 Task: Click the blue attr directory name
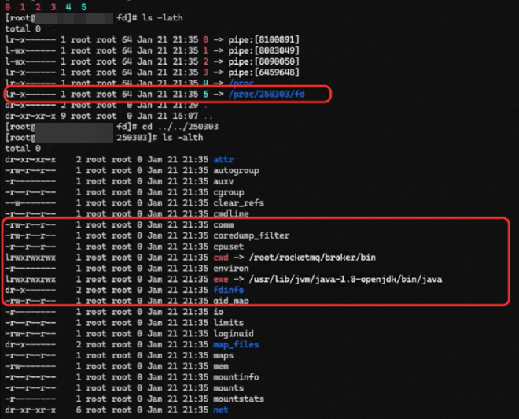click(223, 159)
